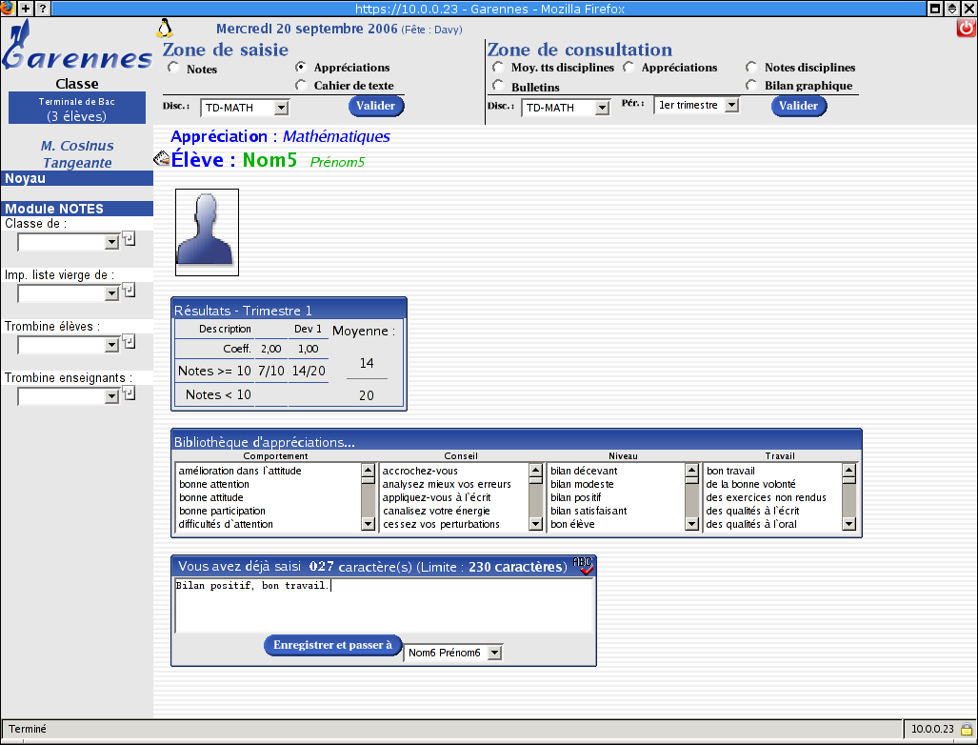
Task: Open the Pér. 1er trimestre dropdown
Action: [x=730, y=106]
